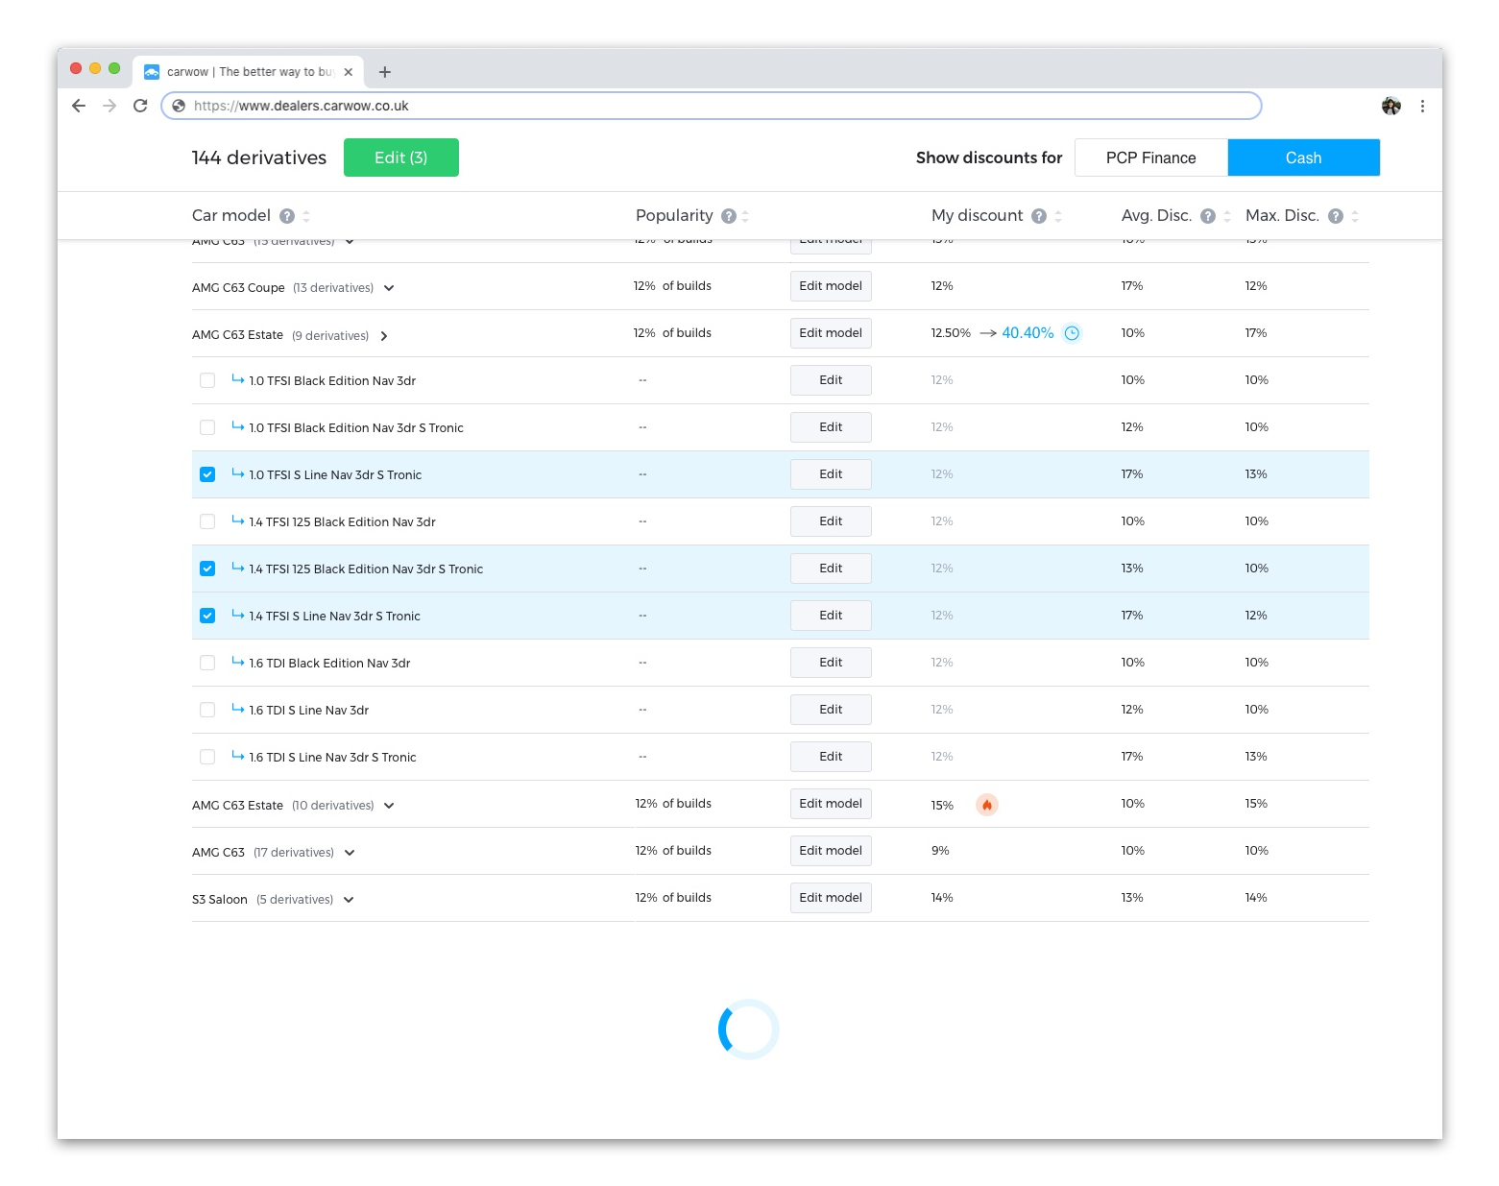Click the browser address bar
This screenshot has width=1499, height=1186.
(711, 106)
